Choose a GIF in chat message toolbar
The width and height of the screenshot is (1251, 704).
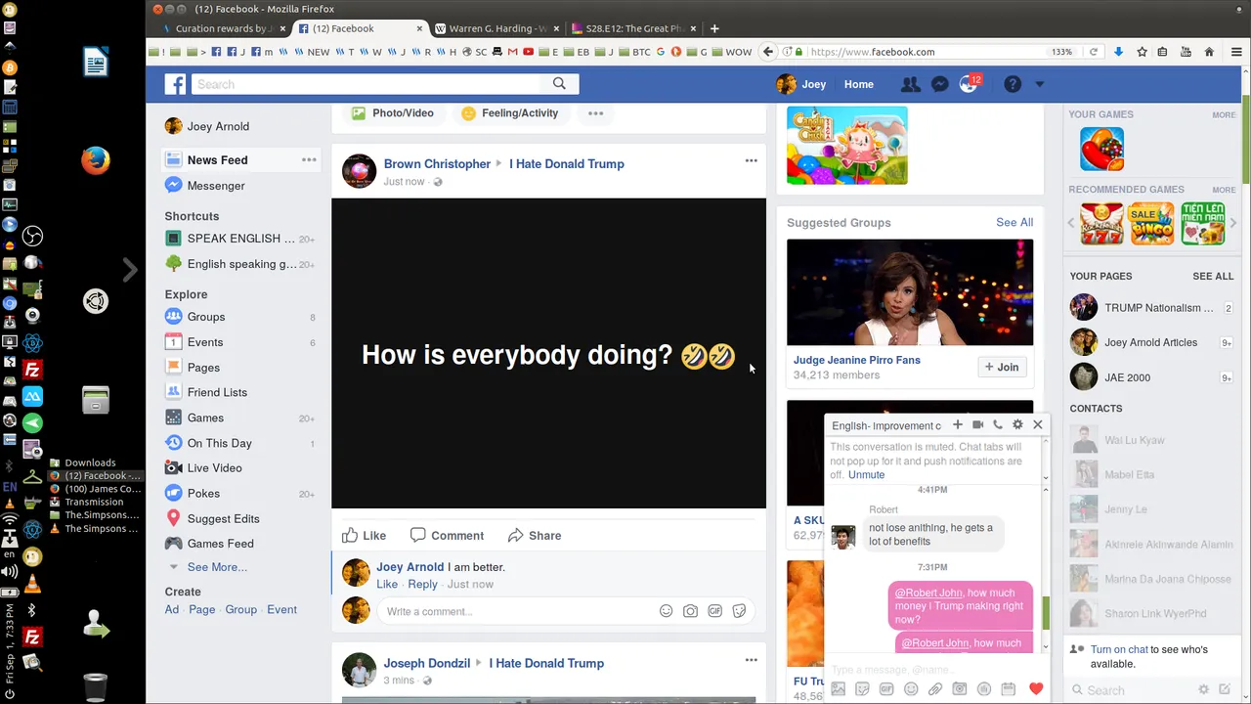click(x=886, y=689)
